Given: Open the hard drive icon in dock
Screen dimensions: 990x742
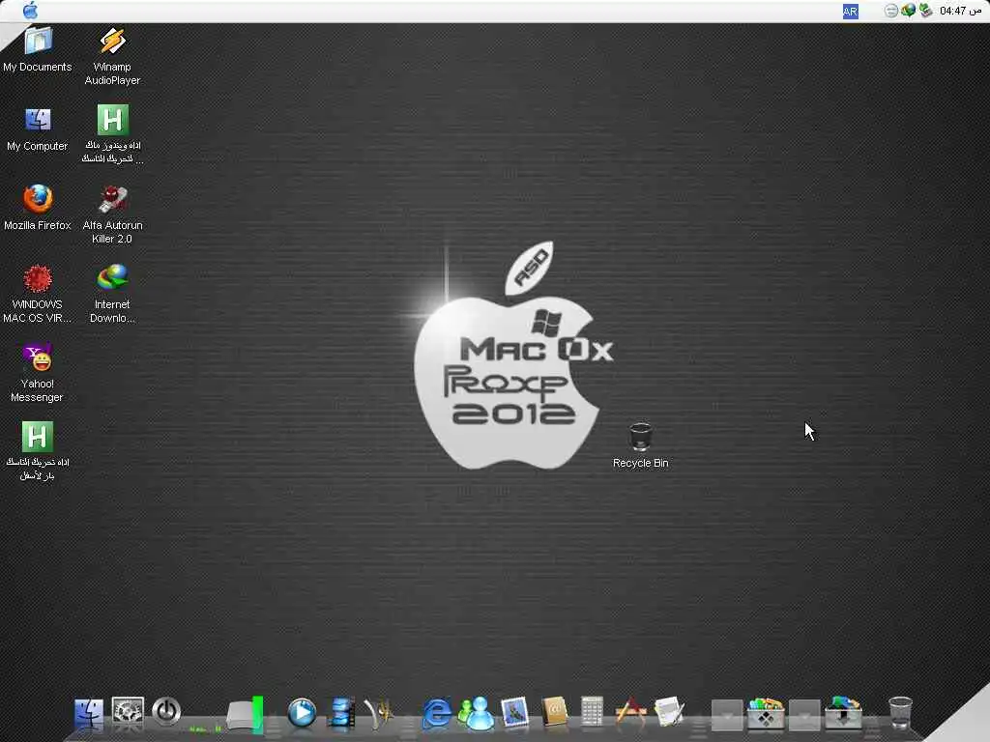Looking at the screenshot, I should coord(245,715).
